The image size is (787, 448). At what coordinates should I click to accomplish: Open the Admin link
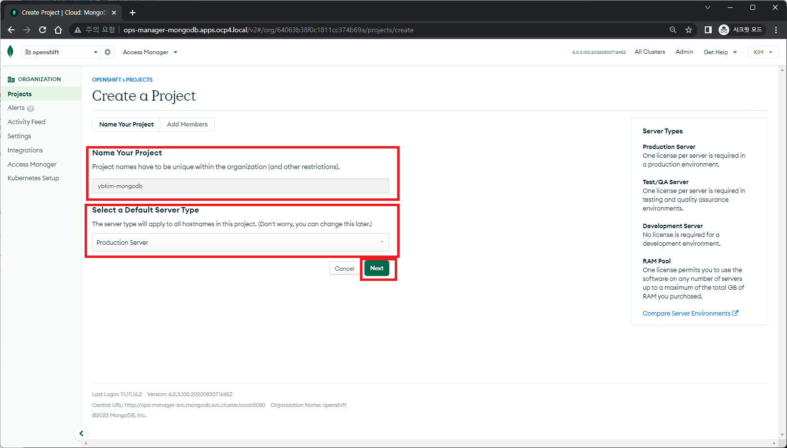click(684, 52)
